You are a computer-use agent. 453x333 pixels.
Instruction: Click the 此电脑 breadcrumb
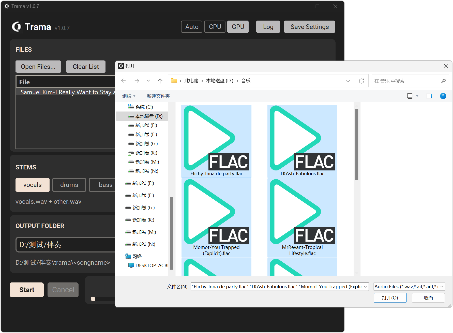[191, 81]
